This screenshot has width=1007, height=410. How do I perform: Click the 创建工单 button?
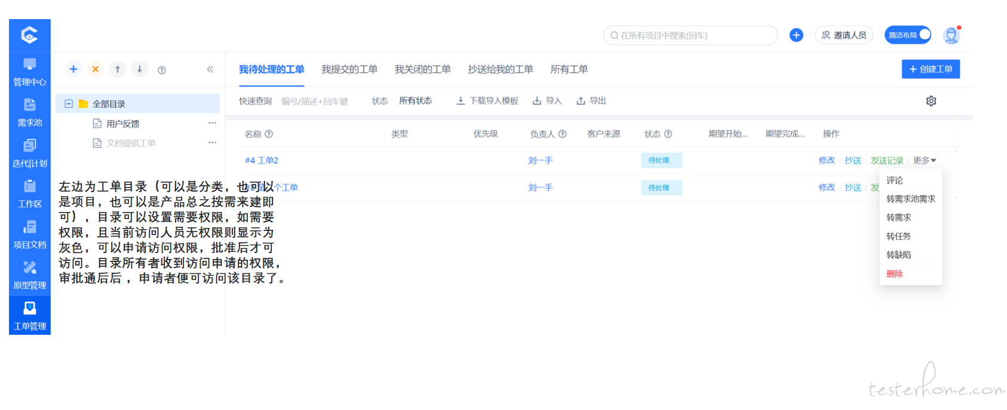[930, 69]
